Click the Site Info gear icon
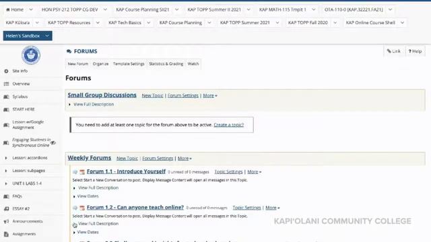The width and height of the screenshot is (431, 242). click(6, 71)
